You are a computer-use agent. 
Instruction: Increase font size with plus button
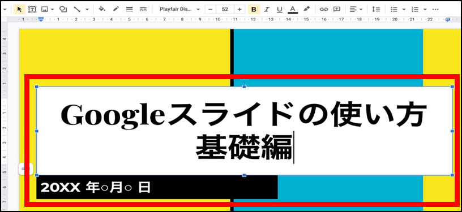pos(239,9)
